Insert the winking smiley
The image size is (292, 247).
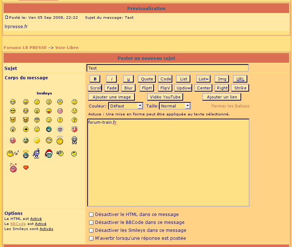click(x=49, y=120)
